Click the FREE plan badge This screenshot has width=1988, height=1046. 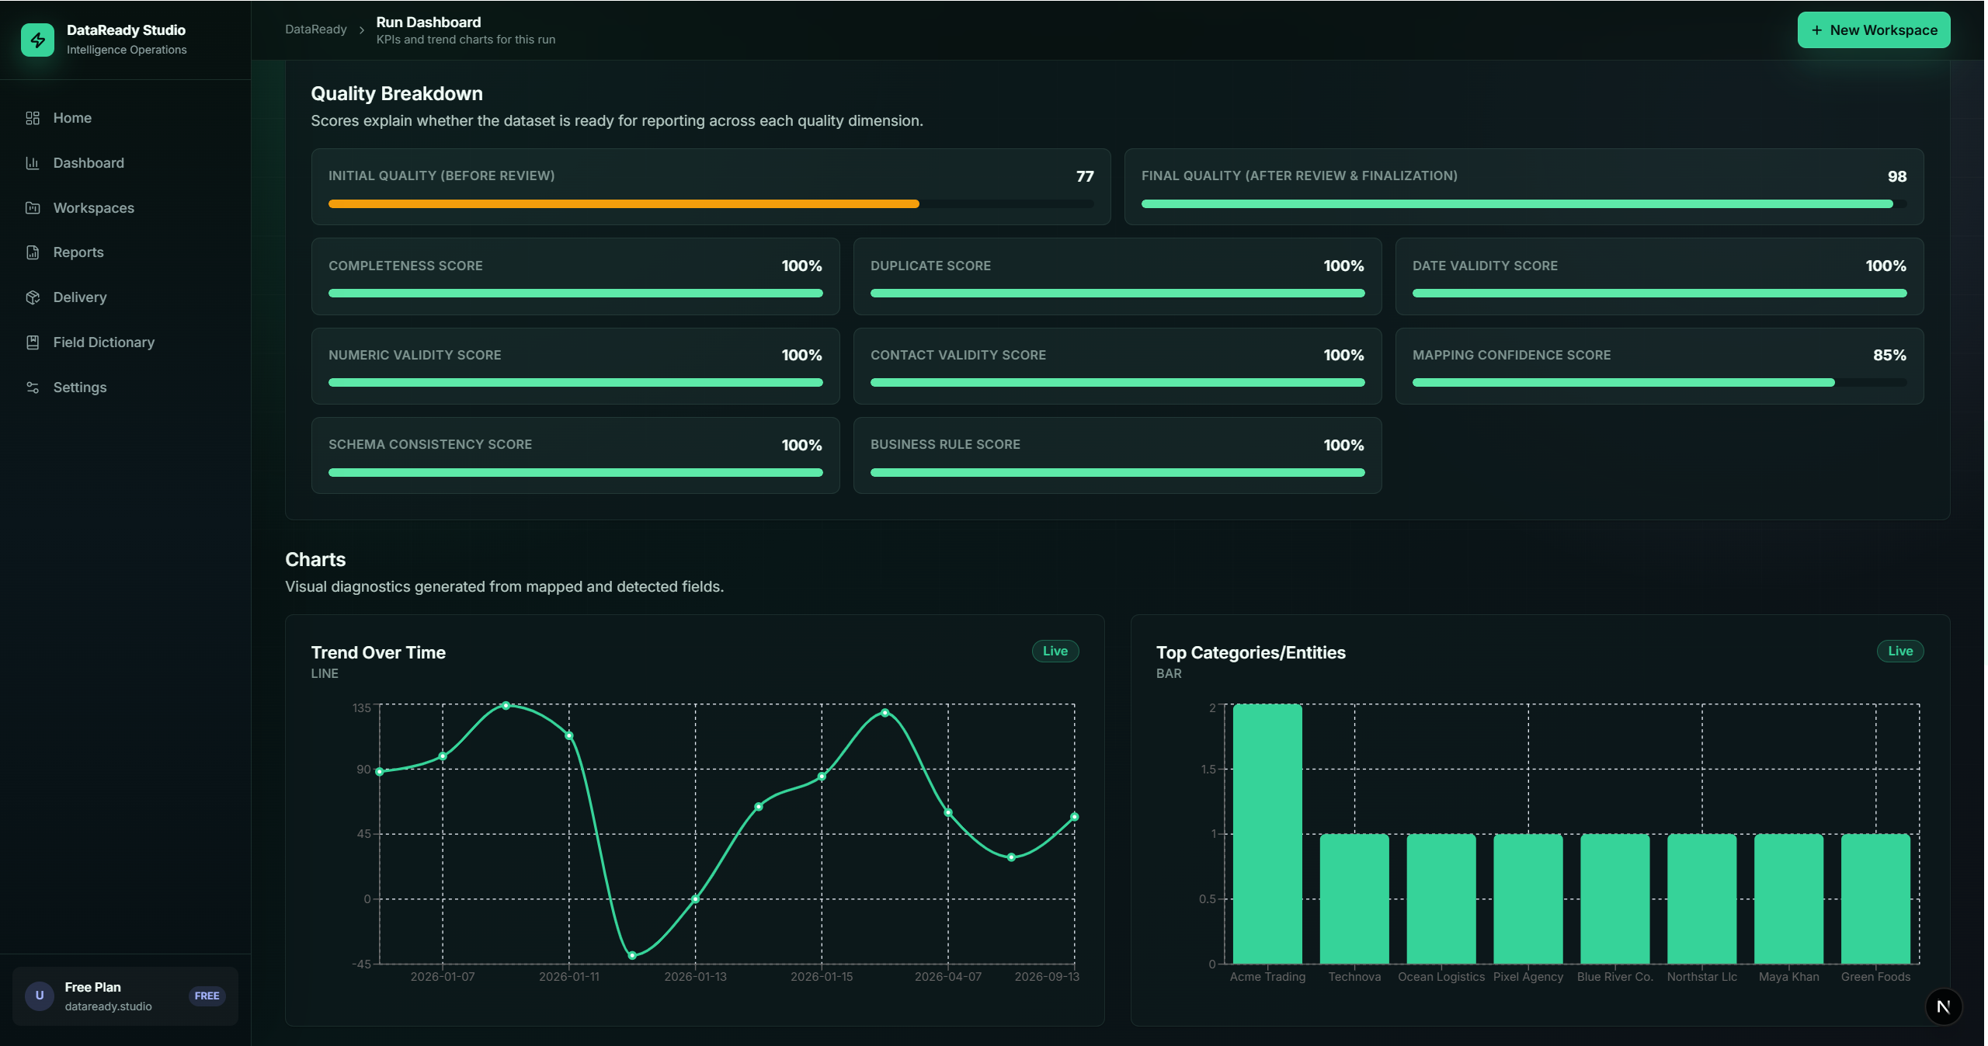point(207,996)
